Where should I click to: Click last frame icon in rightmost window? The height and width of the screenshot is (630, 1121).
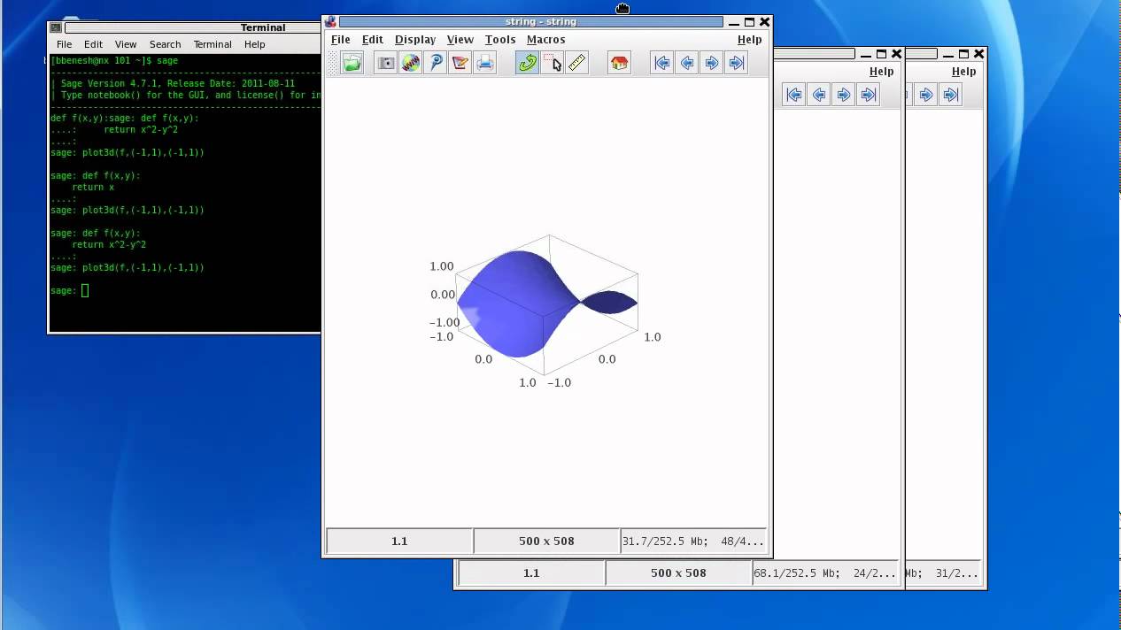click(951, 95)
